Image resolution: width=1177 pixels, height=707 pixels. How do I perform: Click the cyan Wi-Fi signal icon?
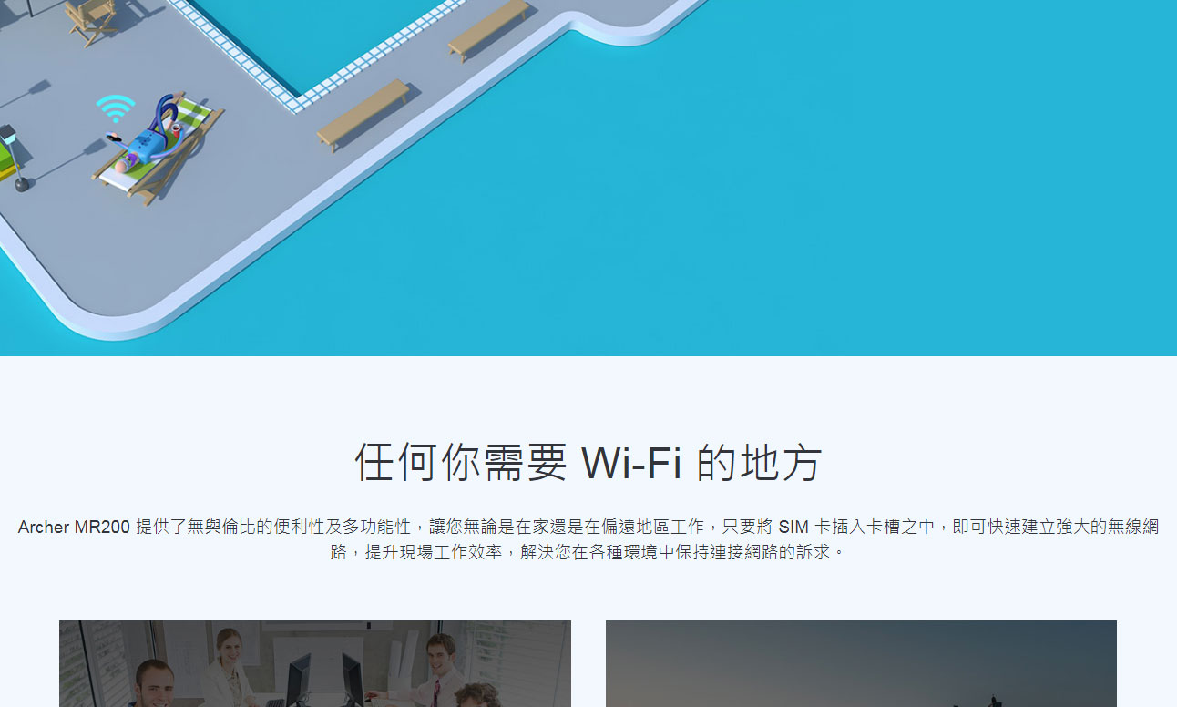[x=115, y=108]
